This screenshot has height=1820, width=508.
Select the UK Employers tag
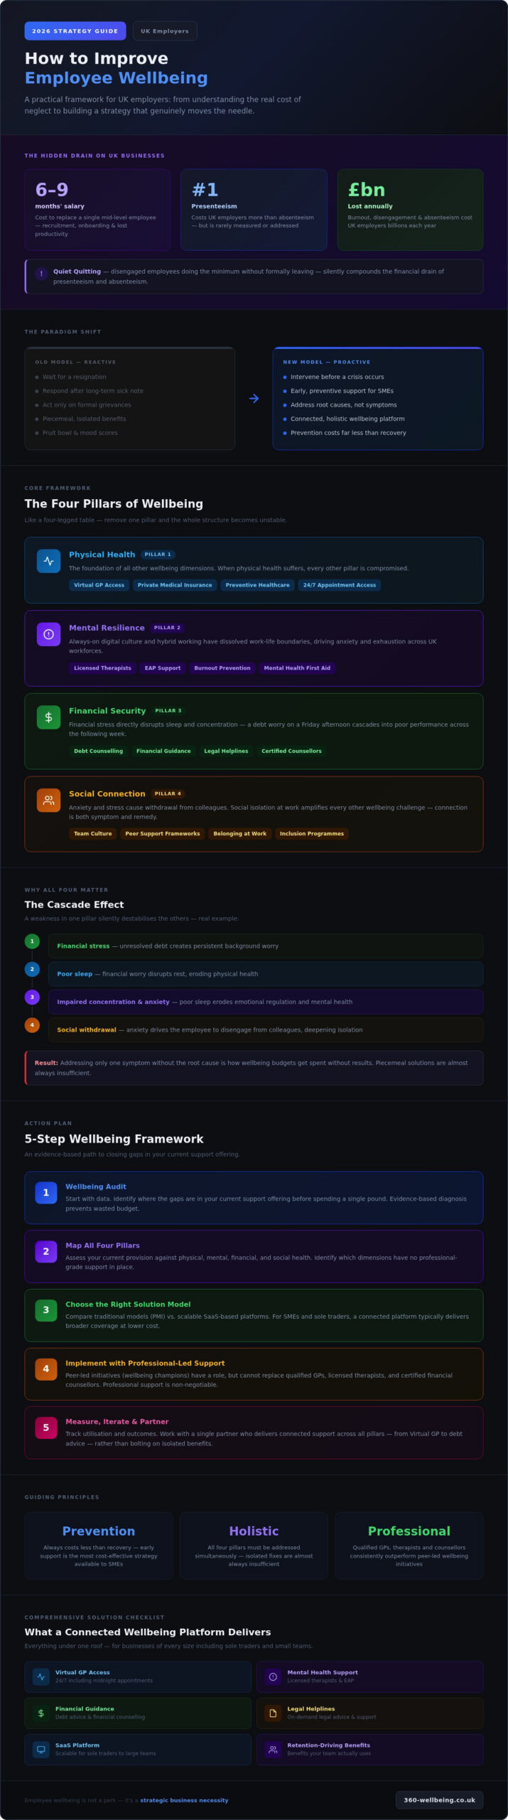click(165, 31)
